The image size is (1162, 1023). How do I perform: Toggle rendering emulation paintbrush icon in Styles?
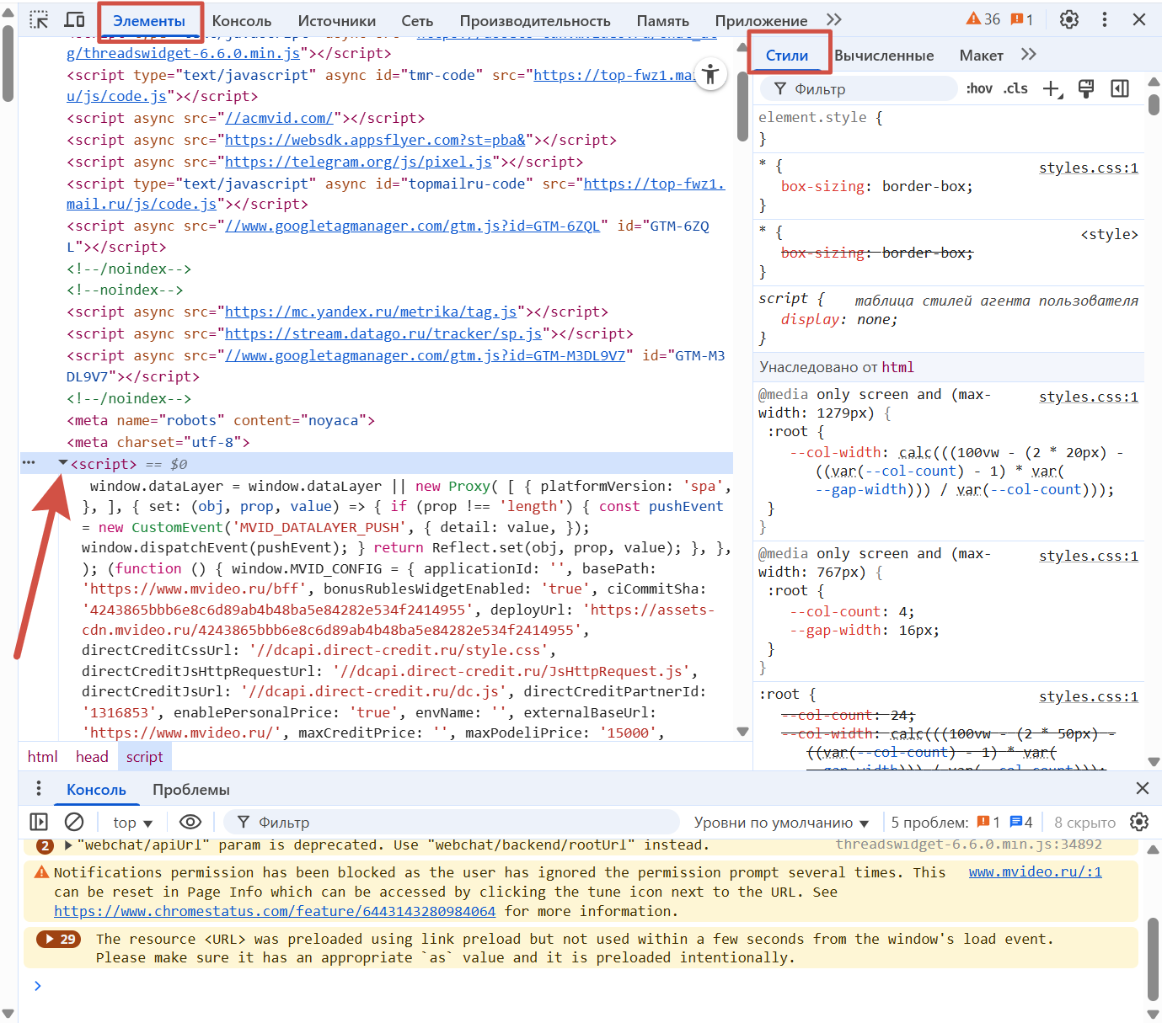(x=1086, y=89)
